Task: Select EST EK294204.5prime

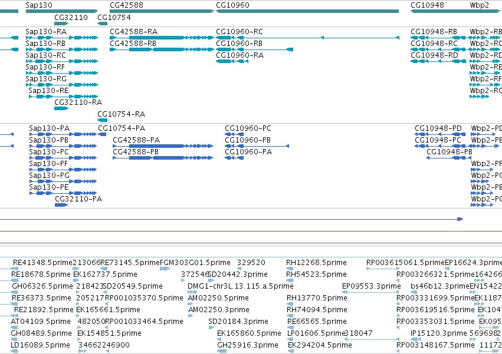Action: [x=320, y=345]
